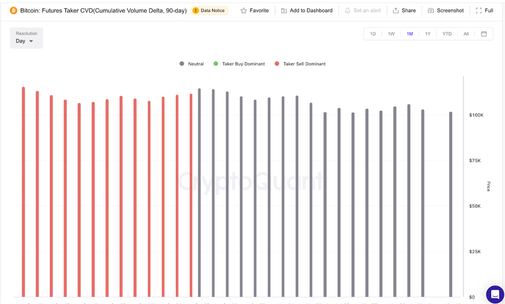Screen dimensions: 505x304
Task: Expand the Resolution Day dropdown
Action: [x=26, y=38]
